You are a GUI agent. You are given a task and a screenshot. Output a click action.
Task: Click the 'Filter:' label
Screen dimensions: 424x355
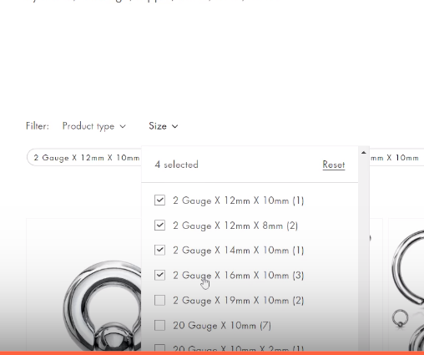pos(38,126)
